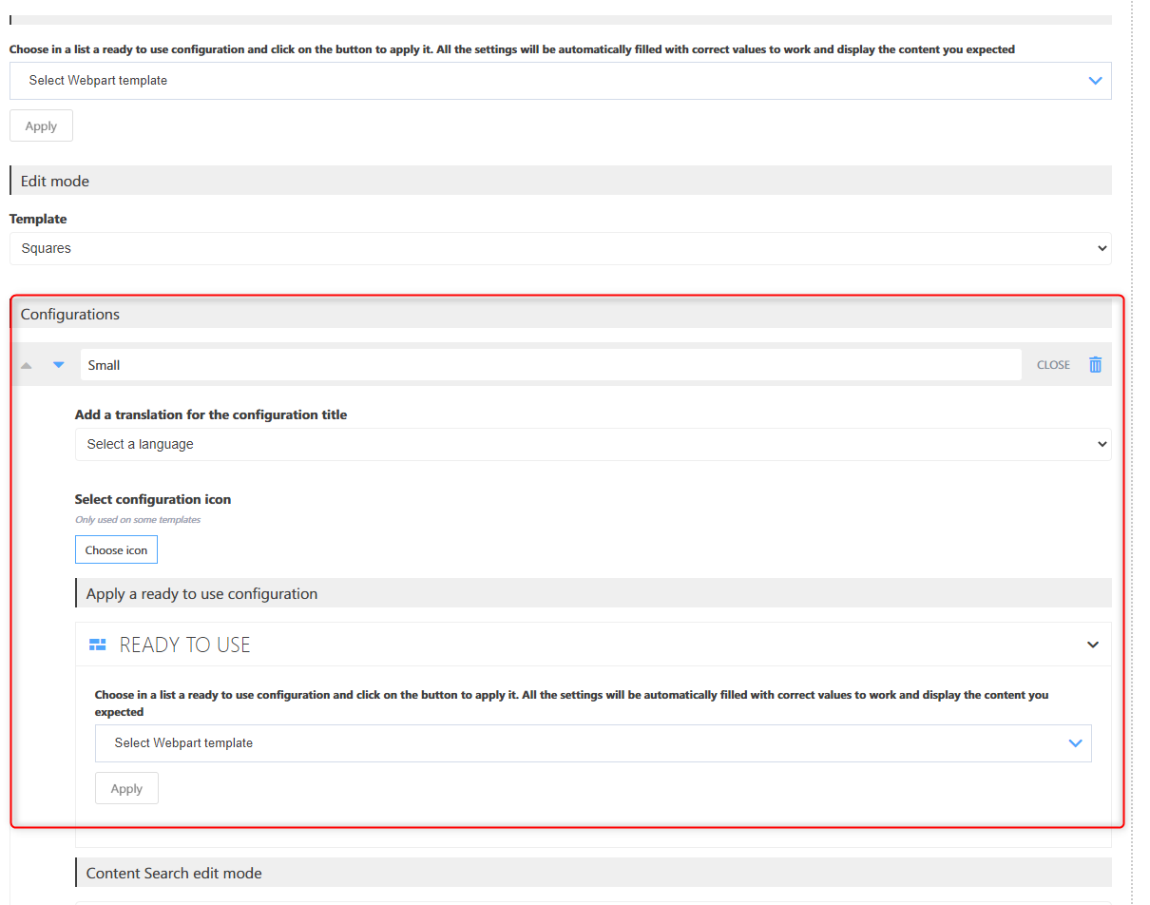This screenshot has width=1150, height=905.
Task: Click the 'Add a translation for the configuration title' label
Action: point(211,414)
